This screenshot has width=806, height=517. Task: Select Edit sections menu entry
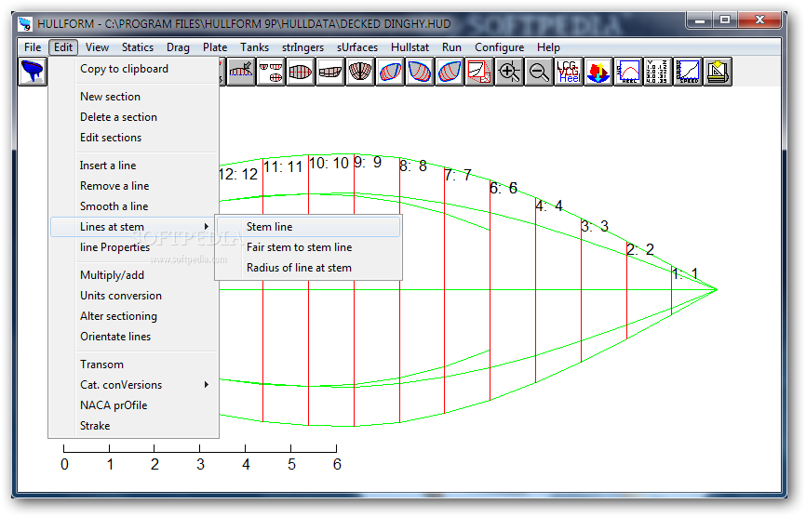click(x=134, y=138)
